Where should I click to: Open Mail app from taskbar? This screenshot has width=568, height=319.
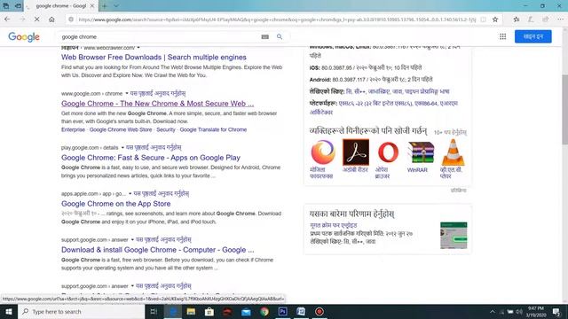pos(246,311)
